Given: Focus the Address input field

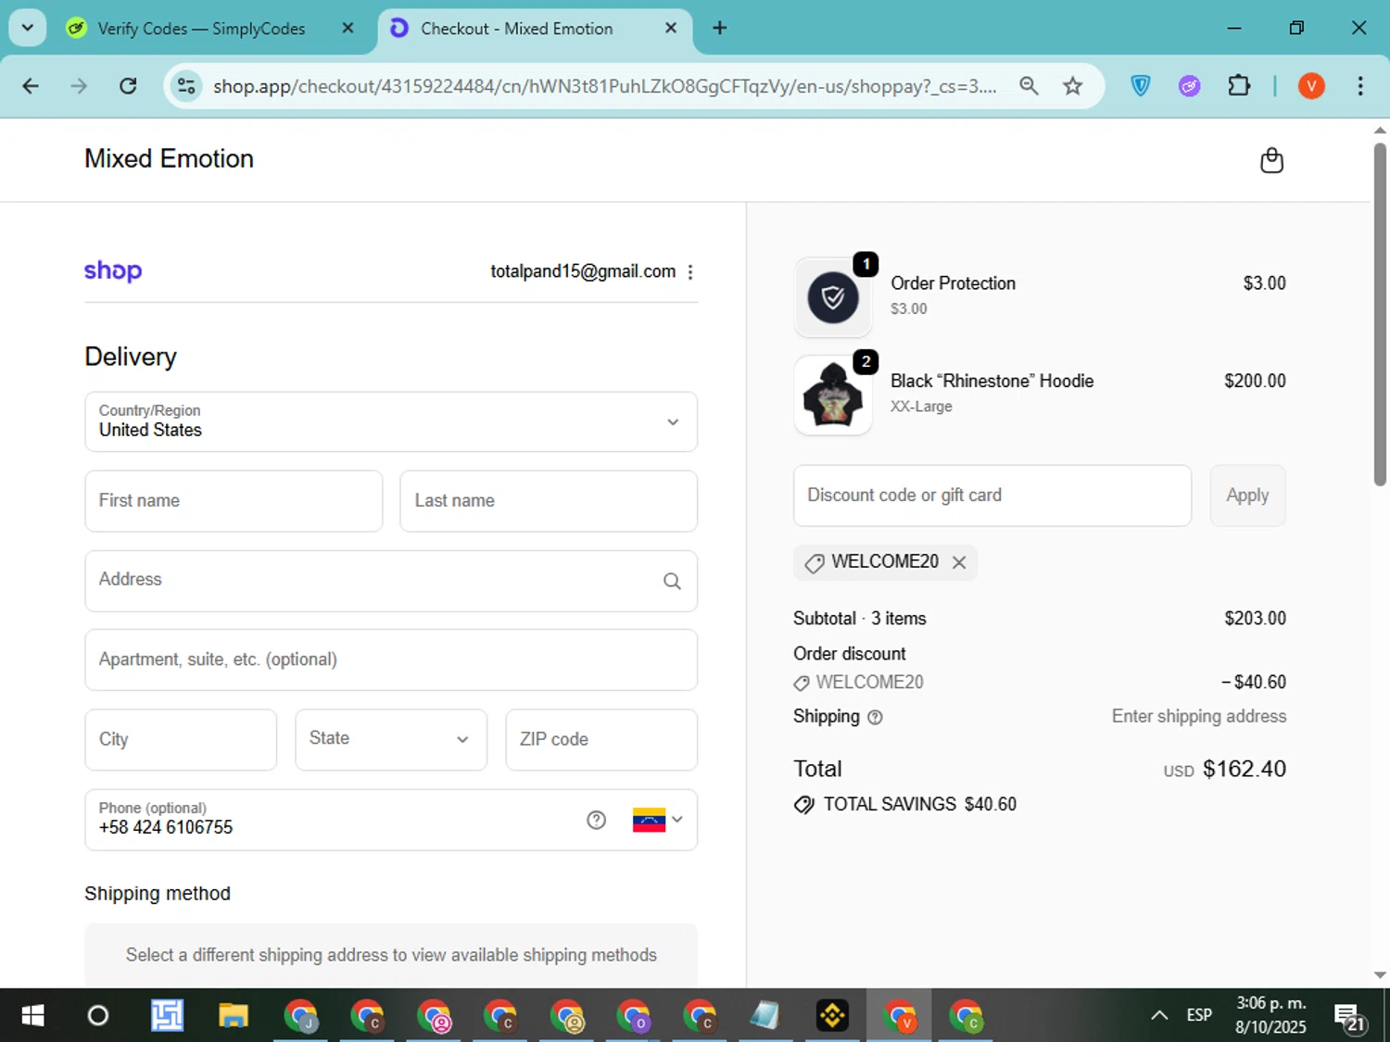Looking at the screenshot, I should tap(391, 581).
